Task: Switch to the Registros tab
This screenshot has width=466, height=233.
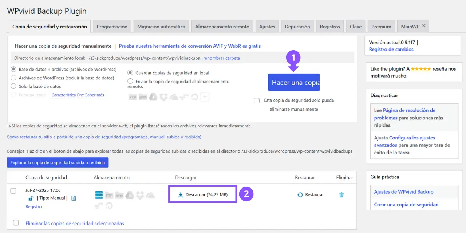Action: (x=330, y=27)
